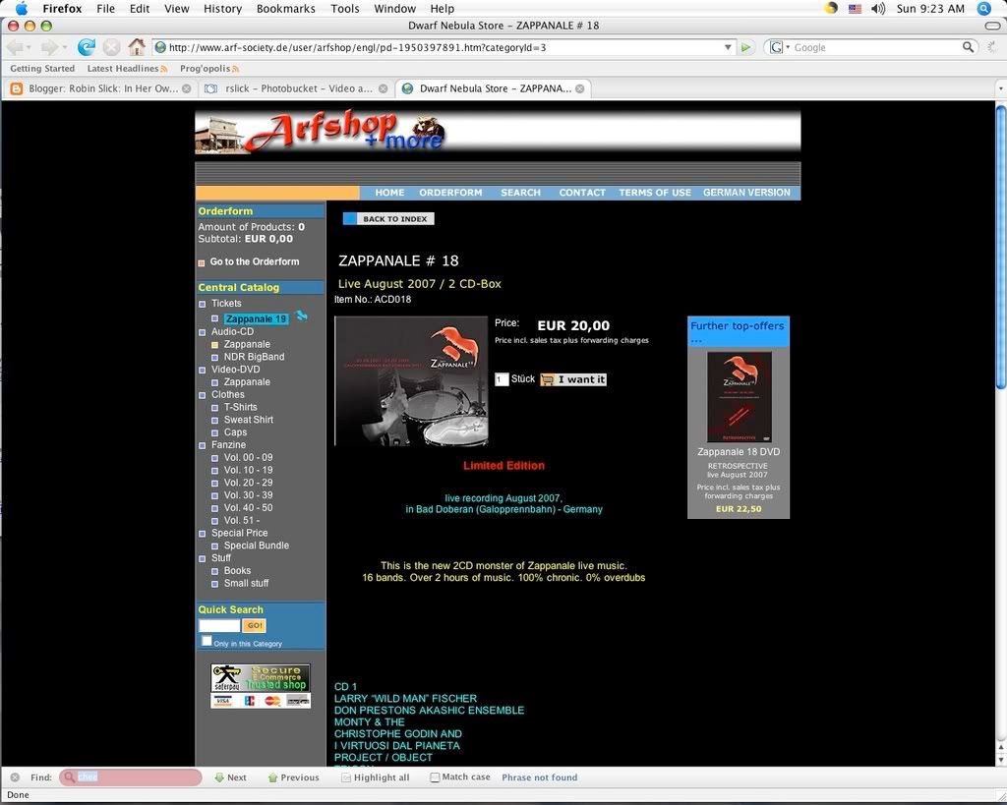The height and width of the screenshot is (805, 1007).
Task: Click the toolbar activity throbber icon
Action: point(992,47)
